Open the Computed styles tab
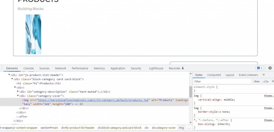 214,75
